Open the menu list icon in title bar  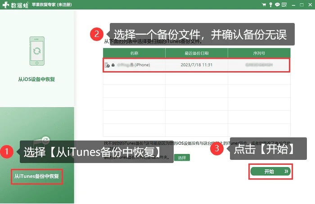284,5
